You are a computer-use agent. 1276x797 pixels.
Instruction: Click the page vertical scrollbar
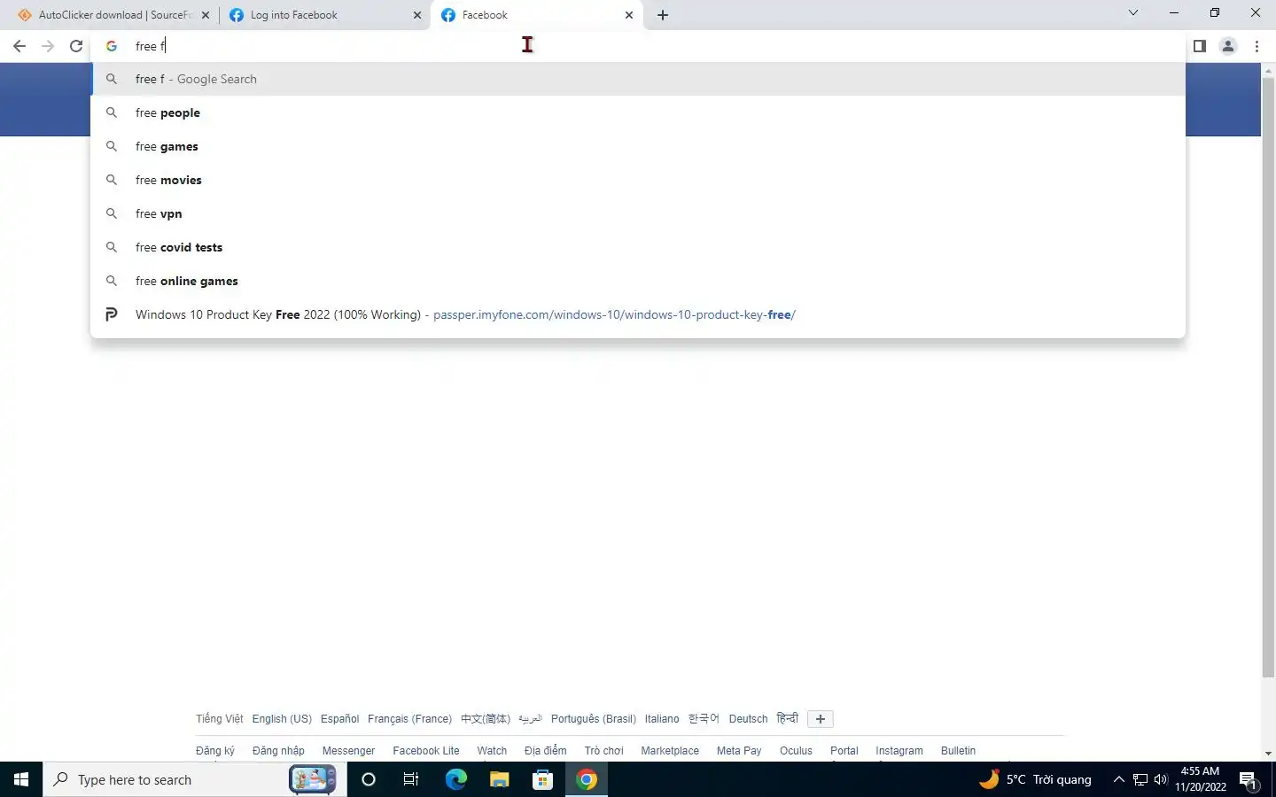click(x=1268, y=376)
